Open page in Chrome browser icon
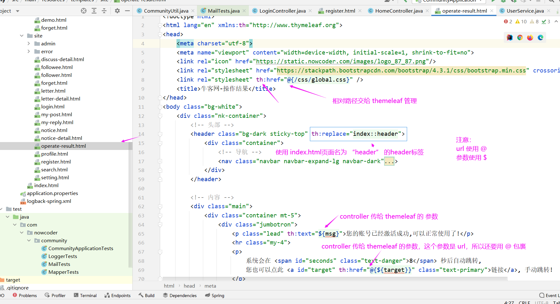The width and height of the screenshot is (560, 304). tap(520, 37)
